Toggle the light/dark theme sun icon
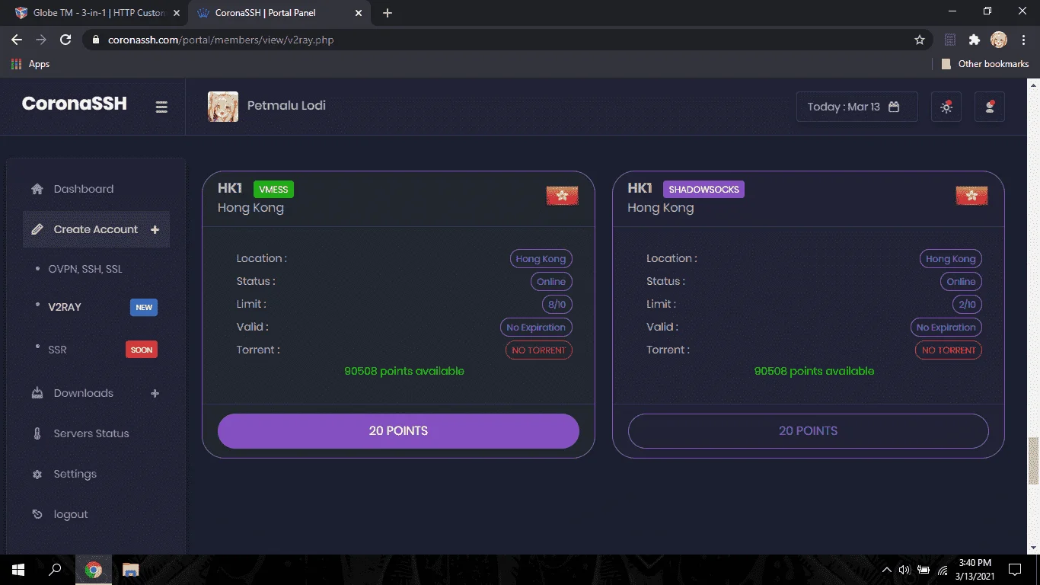Image resolution: width=1040 pixels, height=585 pixels. click(946, 107)
